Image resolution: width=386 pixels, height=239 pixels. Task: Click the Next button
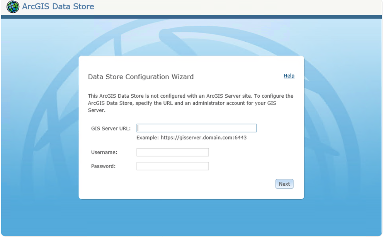284,184
